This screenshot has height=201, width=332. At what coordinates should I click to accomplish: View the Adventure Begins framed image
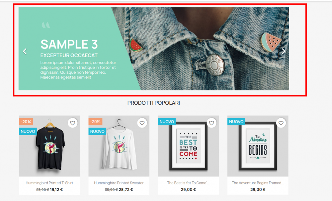pyautogui.click(x=258, y=146)
